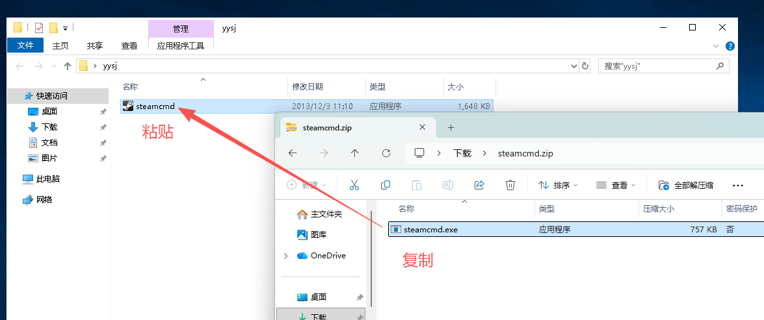Image resolution: width=764 pixels, height=320 pixels.
Task: Click Extract all button
Action: coord(686,185)
